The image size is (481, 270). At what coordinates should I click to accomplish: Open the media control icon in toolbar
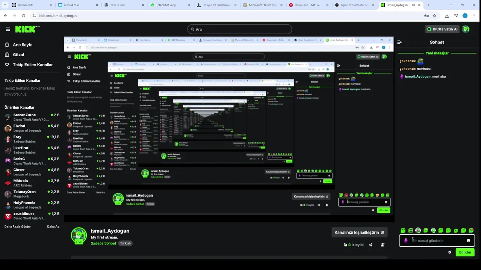tap(456, 16)
